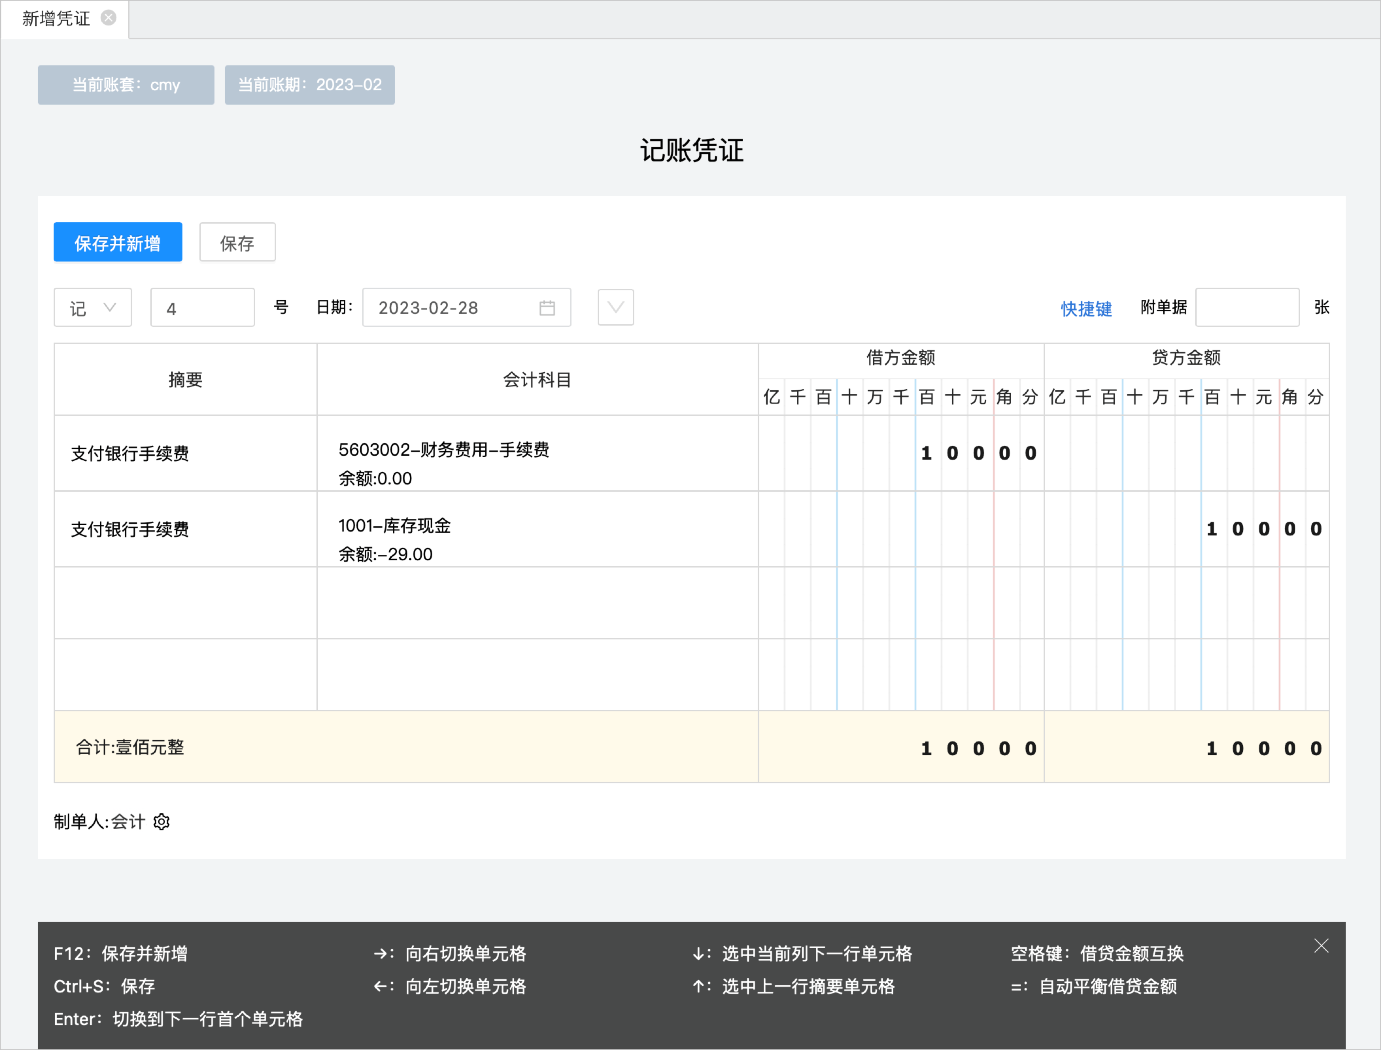Click the voucher number field showing 4

(x=203, y=308)
